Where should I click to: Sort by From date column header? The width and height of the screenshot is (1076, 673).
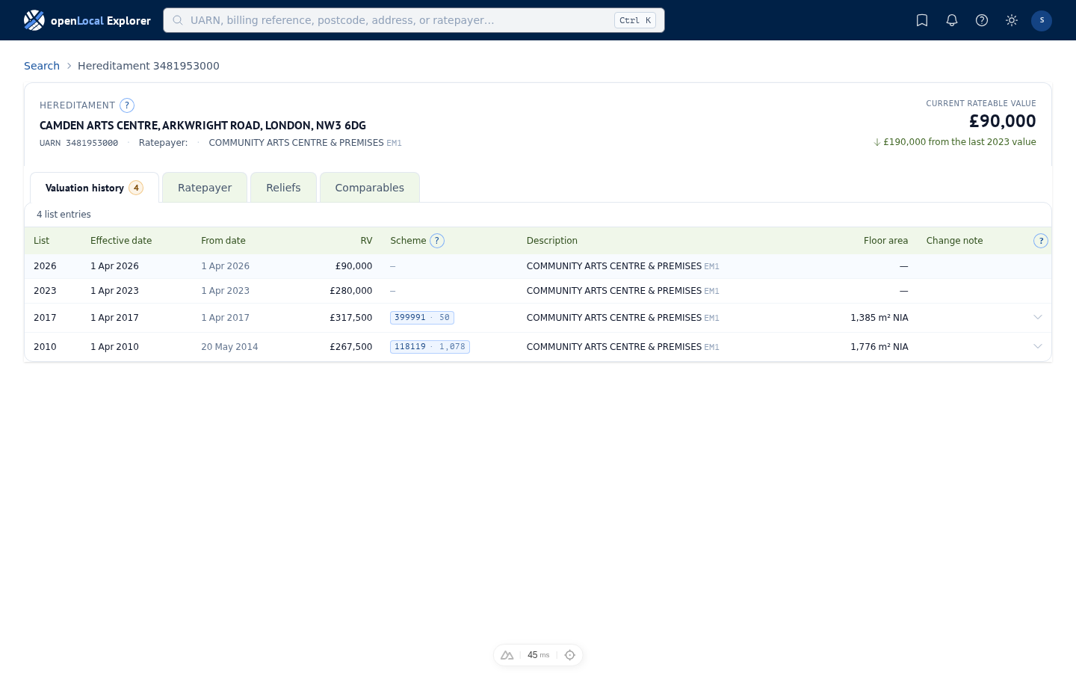223,241
